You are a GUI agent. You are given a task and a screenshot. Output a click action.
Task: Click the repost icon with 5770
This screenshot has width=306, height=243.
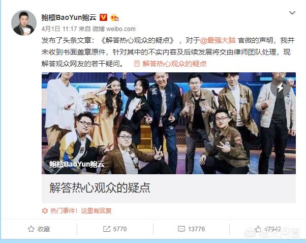click(x=107, y=229)
